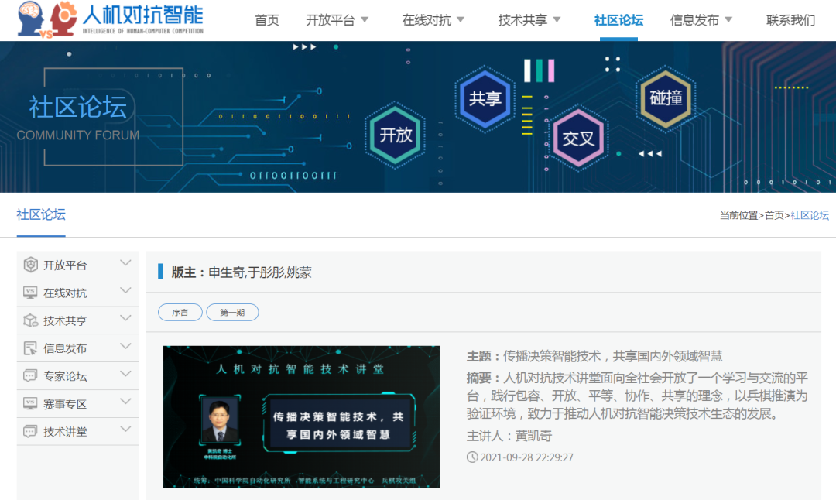Screen dimensions: 836x500
Task: Expand sidebar 专家论坛 chevron
Action: [x=126, y=374]
